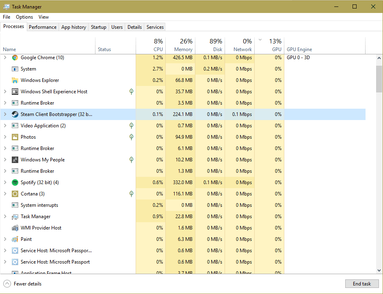The height and width of the screenshot is (294, 383).
Task: Click the Fewer details arrow icon
Action: 7,284
